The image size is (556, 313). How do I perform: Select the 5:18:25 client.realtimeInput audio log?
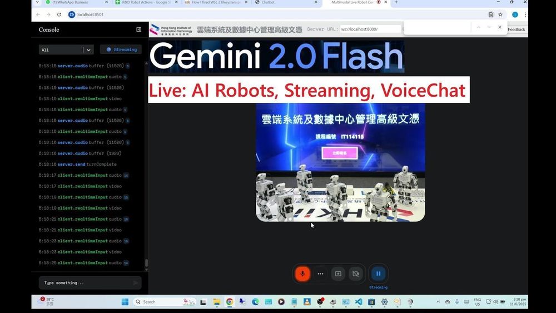coord(84,263)
